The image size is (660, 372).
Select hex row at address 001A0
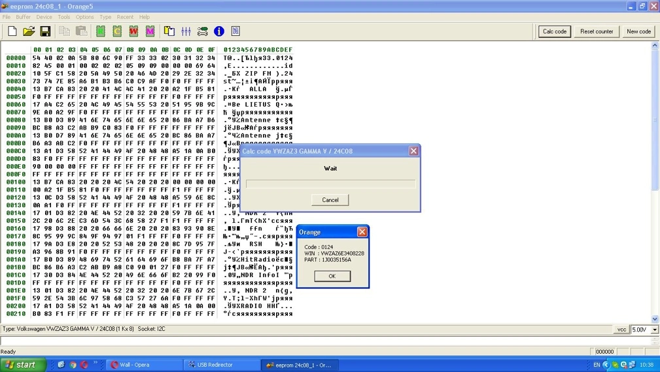tap(149, 260)
